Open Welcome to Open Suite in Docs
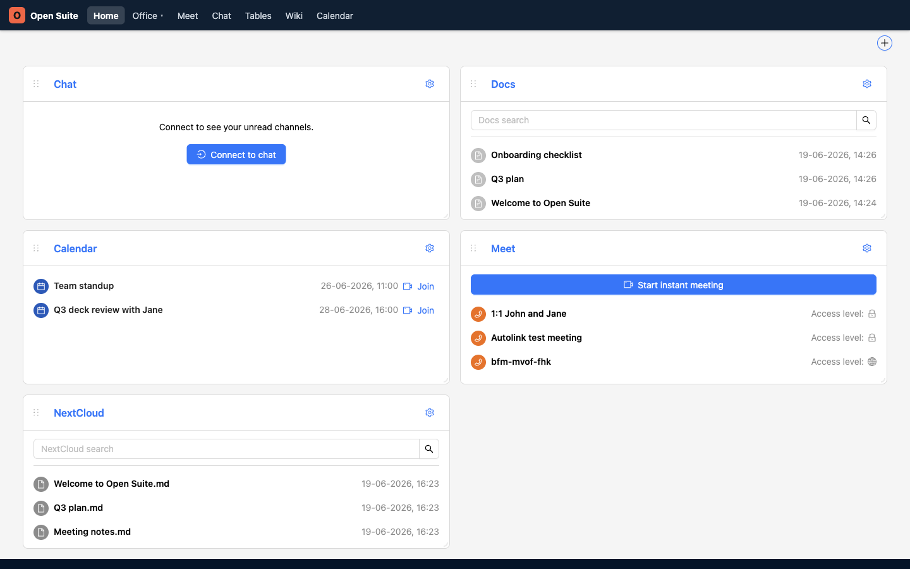 [x=540, y=203]
